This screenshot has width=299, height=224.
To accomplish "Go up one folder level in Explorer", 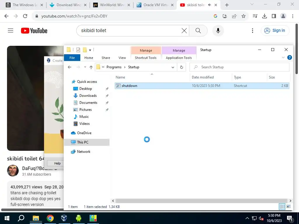I will pyautogui.click(x=91, y=67).
